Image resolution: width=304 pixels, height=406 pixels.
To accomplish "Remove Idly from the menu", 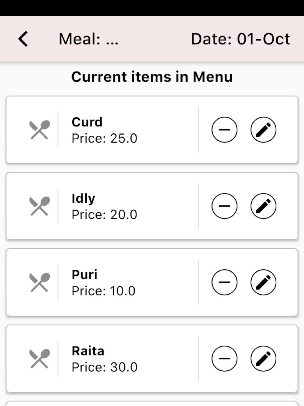I will [x=224, y=206].
